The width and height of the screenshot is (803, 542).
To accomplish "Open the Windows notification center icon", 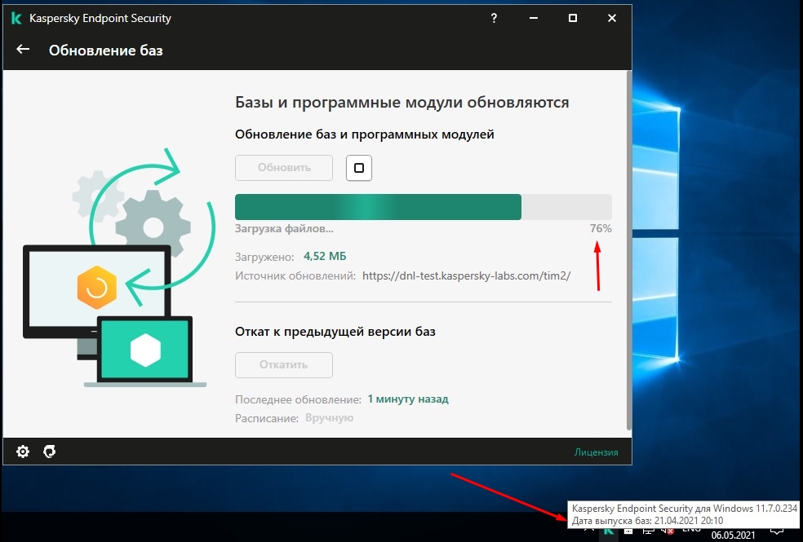I will coord(777,531).
